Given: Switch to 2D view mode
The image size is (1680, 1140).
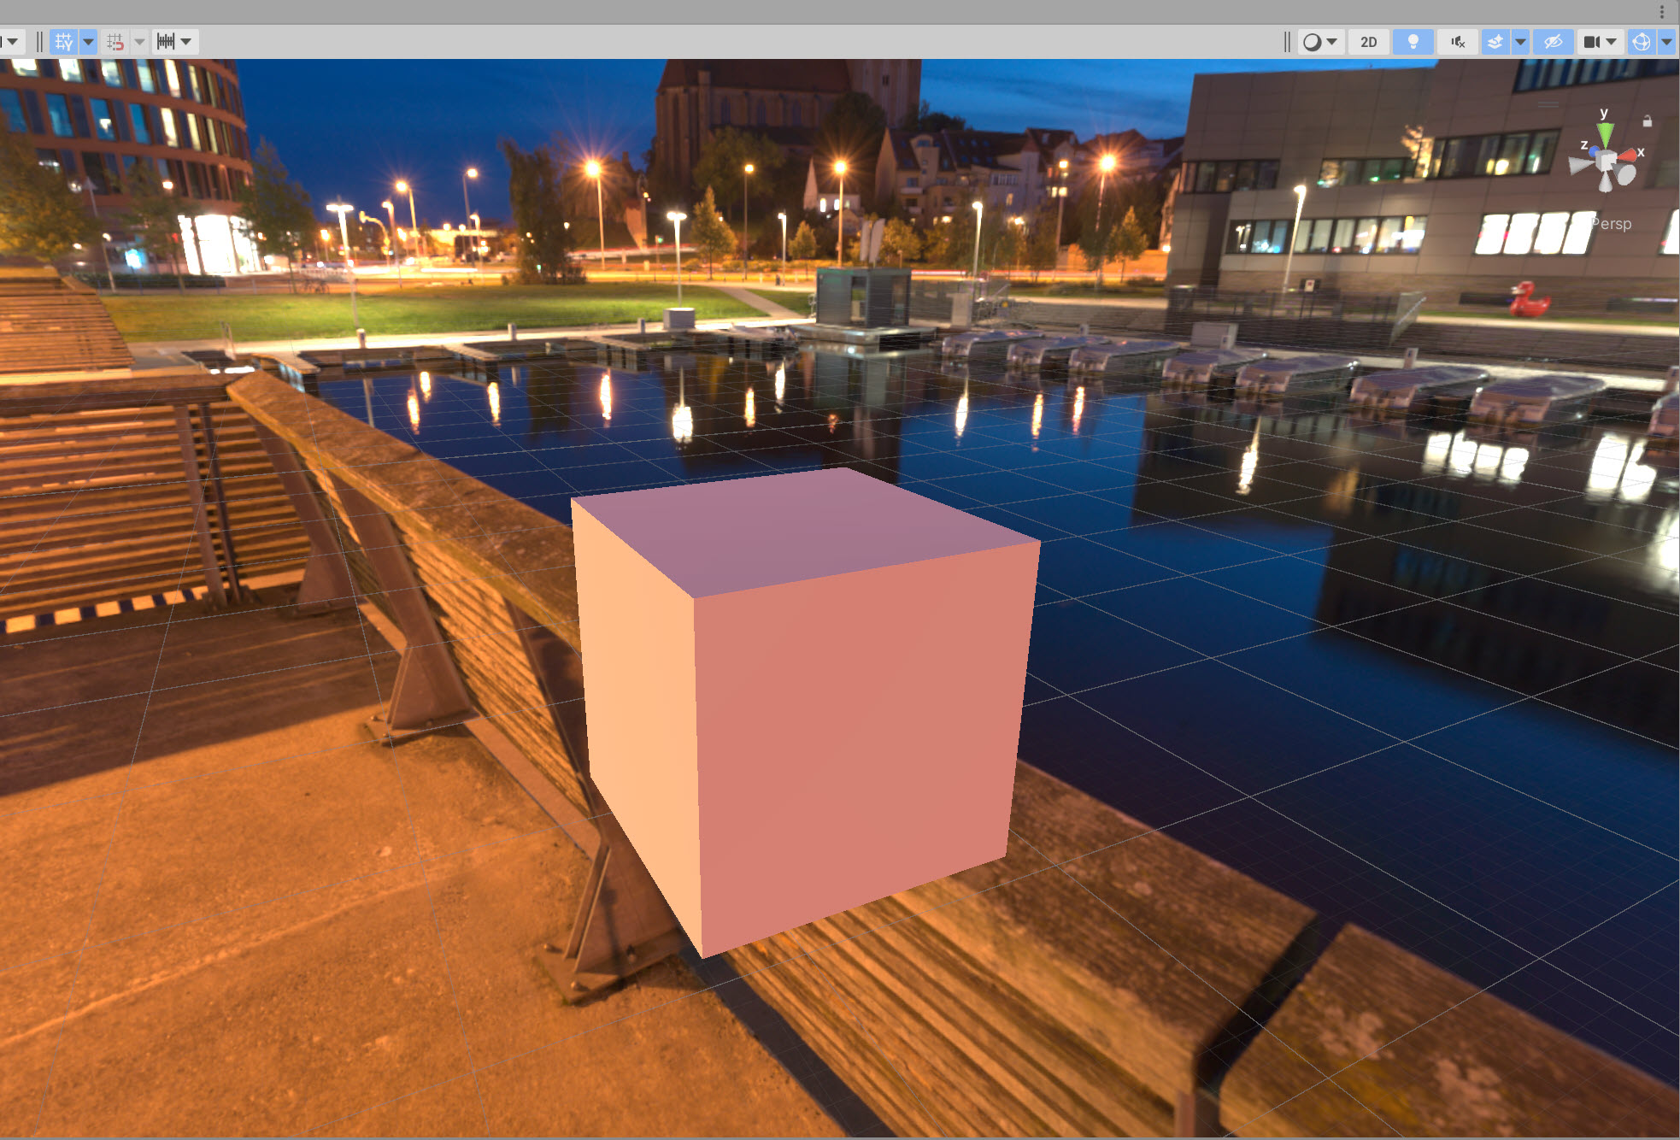Looking at the screenshot, I should (1368, 42).
